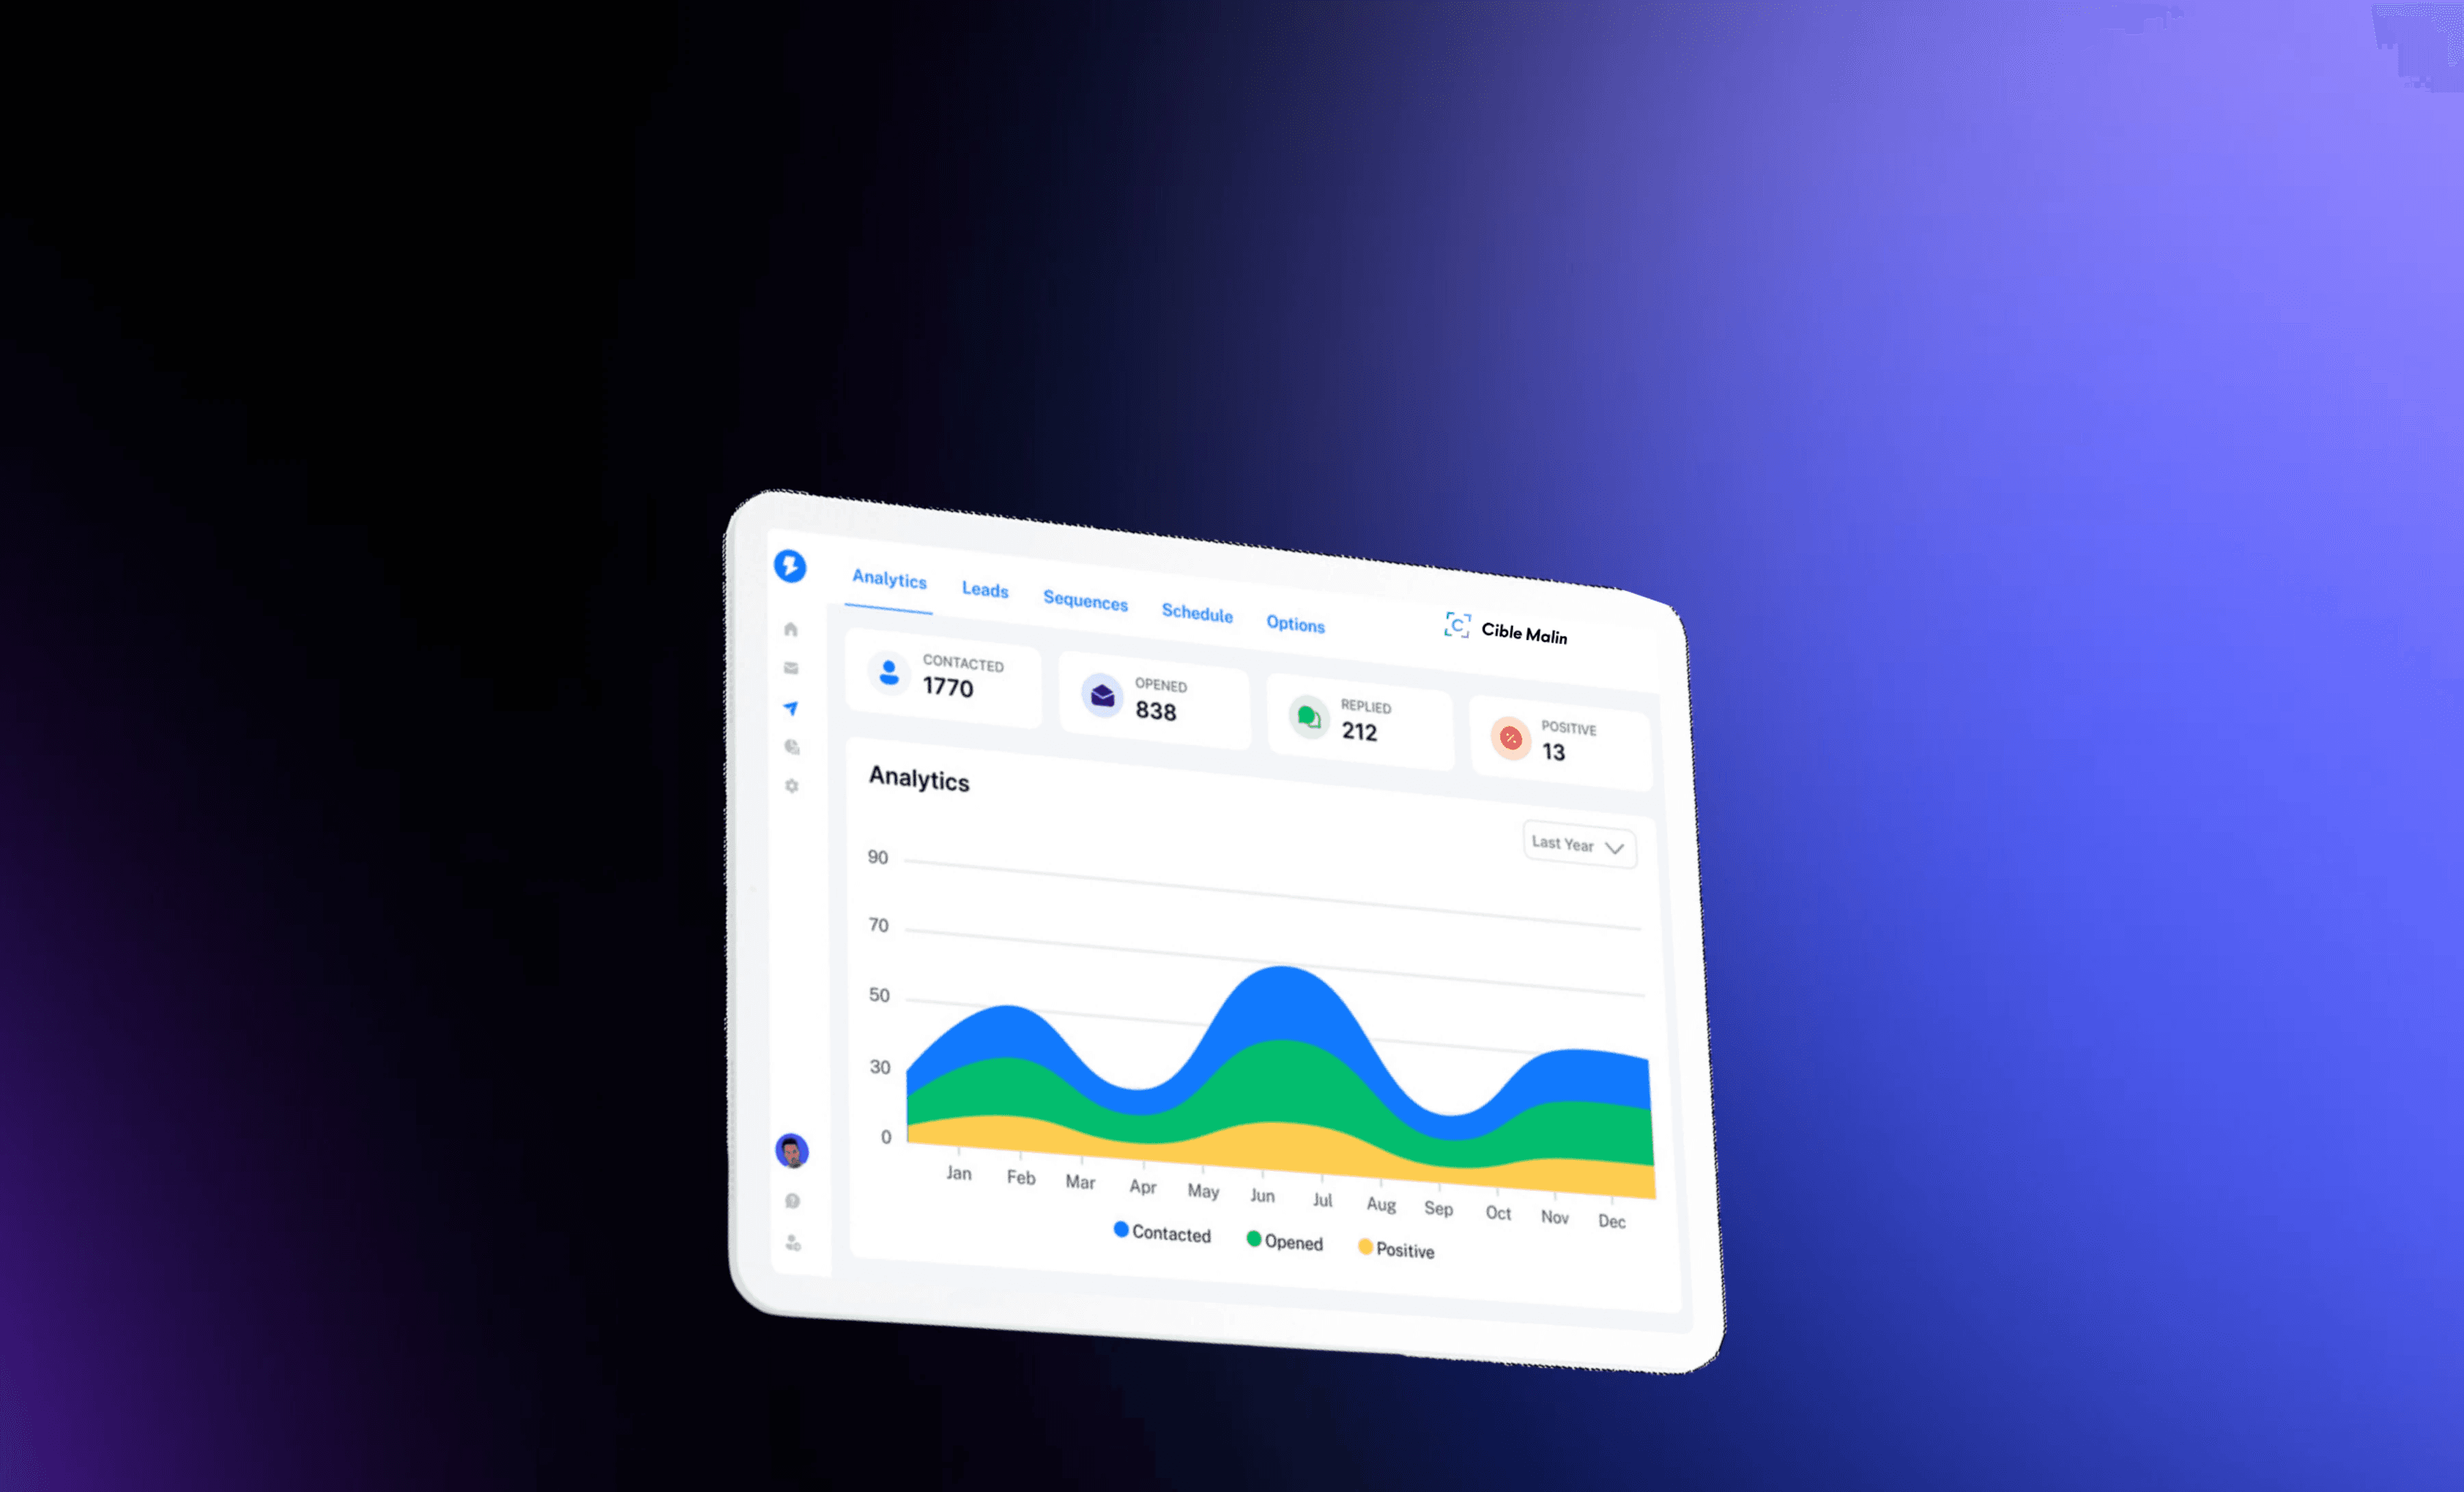Click the user profile avatar icon
Screen dimensions: 2464x1492
coord(791,1150)
